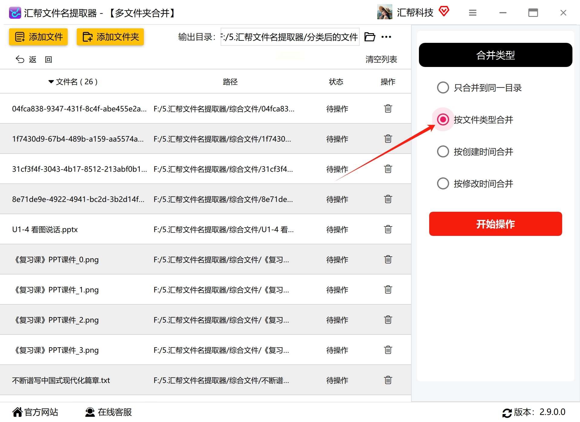Go back with the 返回 button

(34, 59)
